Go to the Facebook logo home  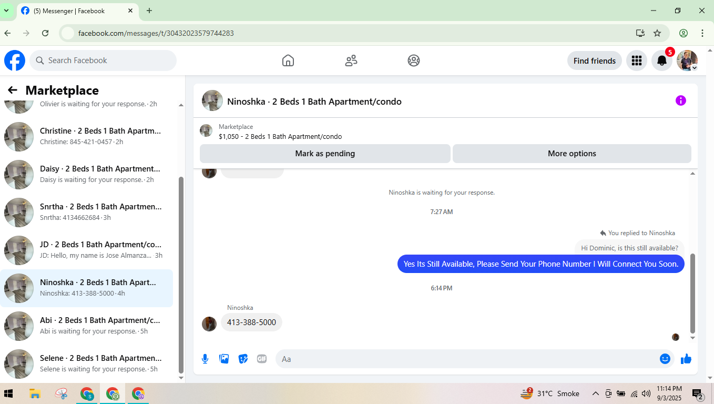pyautogui.click(x=15, y=60)
